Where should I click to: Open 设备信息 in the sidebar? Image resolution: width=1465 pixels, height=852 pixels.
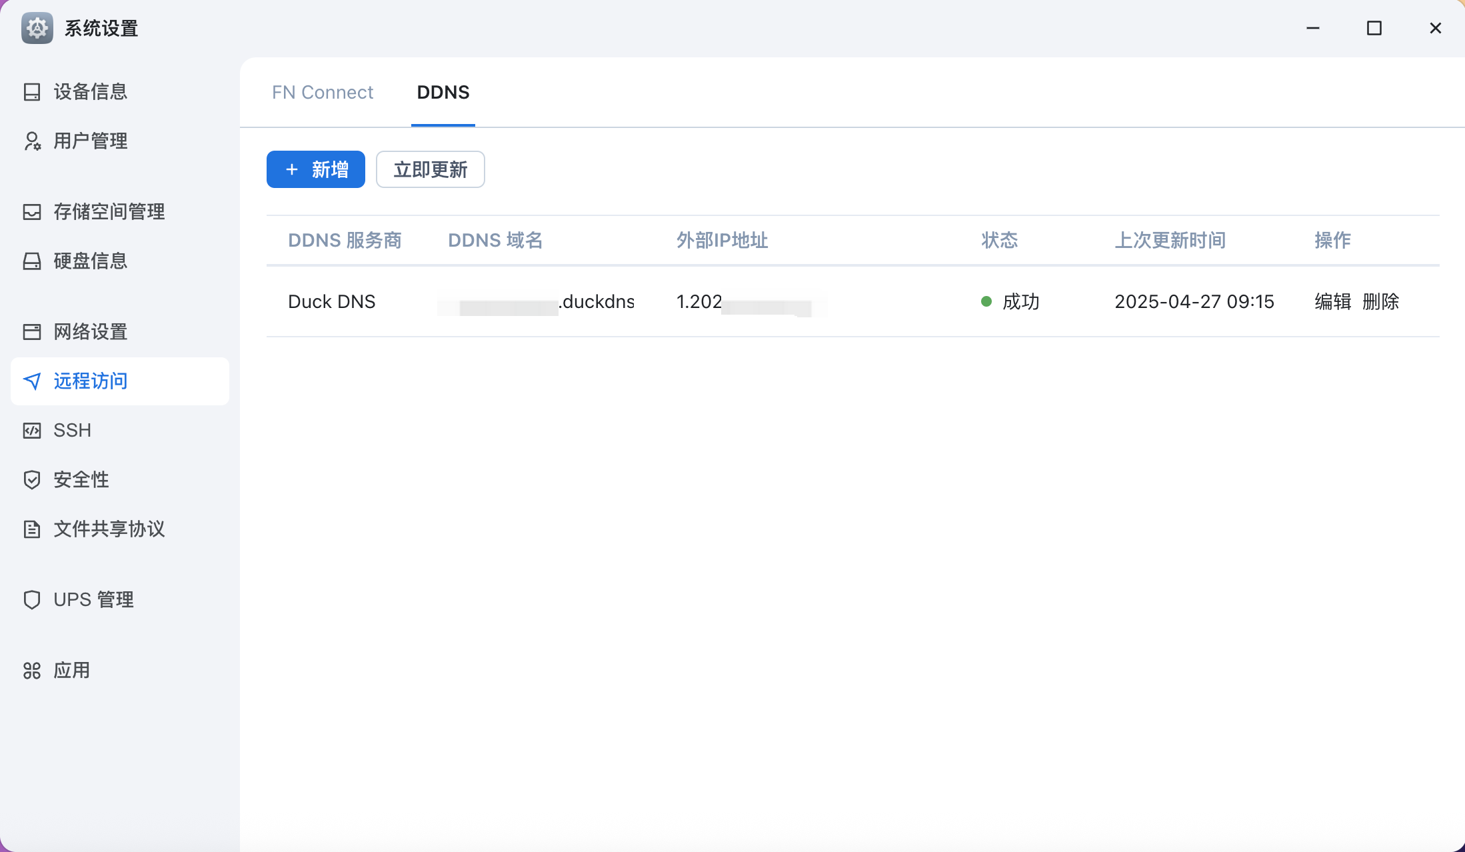(120, 92)
